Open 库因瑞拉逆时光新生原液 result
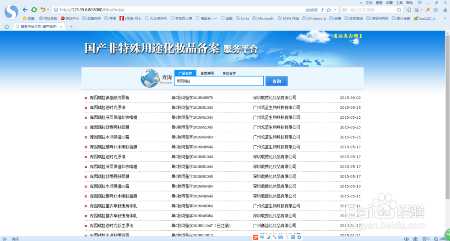The width and height of the screenshot is (450, 241). point(111,226)
